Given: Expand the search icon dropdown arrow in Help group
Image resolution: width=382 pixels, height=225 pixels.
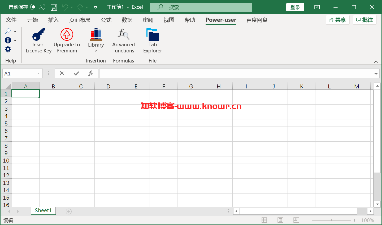Looking at the screenshot, I should tap(15, 31).
